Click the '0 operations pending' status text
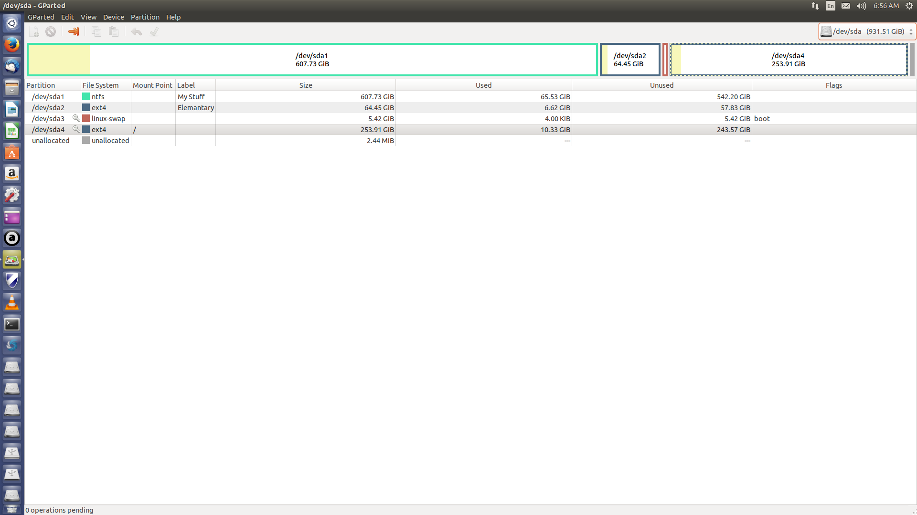The width and height of the screenshot is (917, 515). (59, 510)
